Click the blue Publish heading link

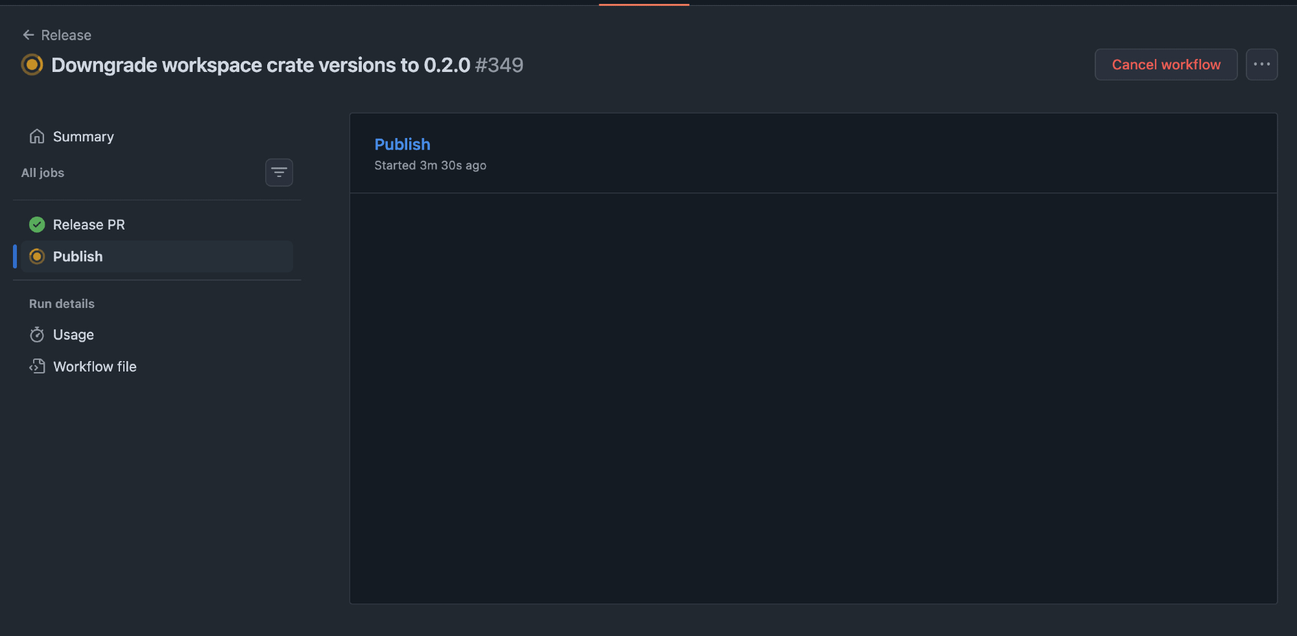(402, 145)
